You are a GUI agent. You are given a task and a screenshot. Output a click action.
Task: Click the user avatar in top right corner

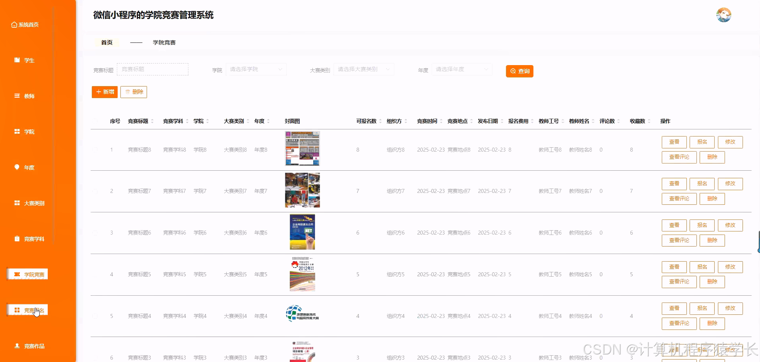pos(724,15)
